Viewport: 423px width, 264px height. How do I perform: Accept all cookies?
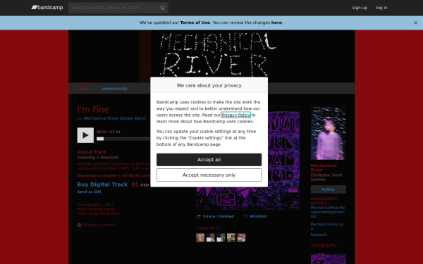[x=209, y=160]
